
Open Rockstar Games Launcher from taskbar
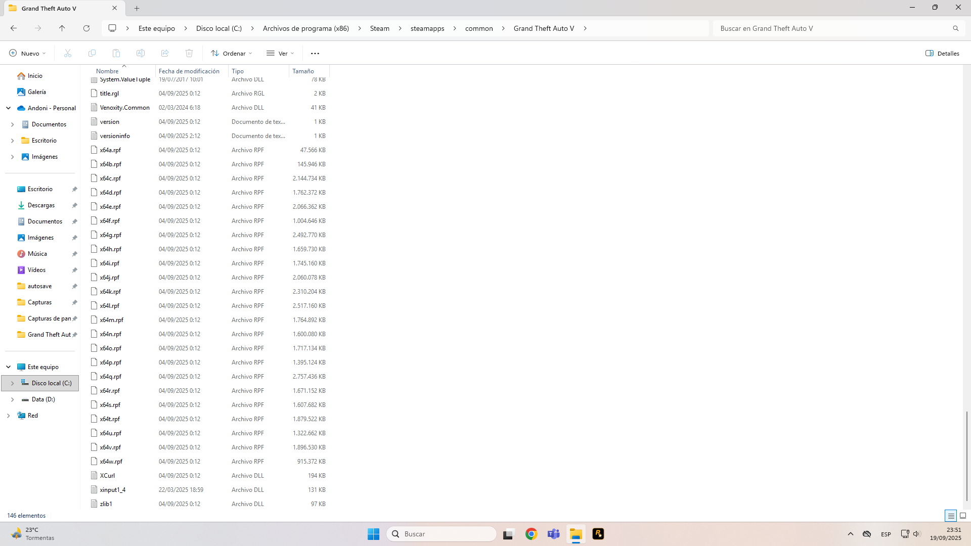(598, 534)
